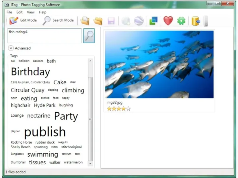
Task: Select the nectarine tag
Action: [x=39, y=116]
